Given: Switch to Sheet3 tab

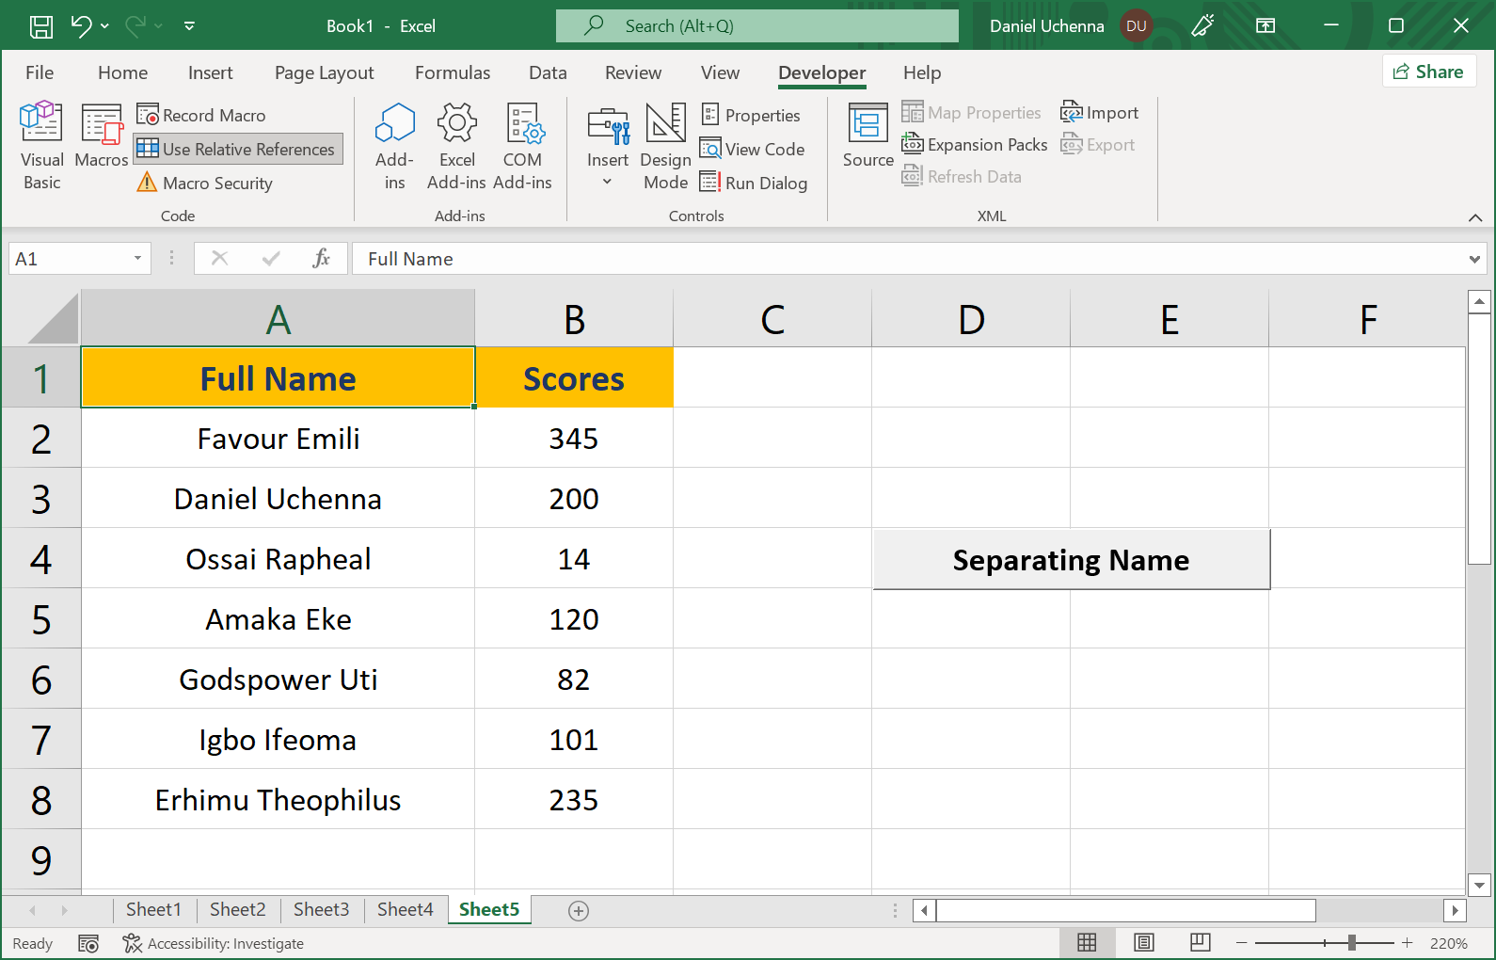Looking at the screenshot, I should coord(321,909).
